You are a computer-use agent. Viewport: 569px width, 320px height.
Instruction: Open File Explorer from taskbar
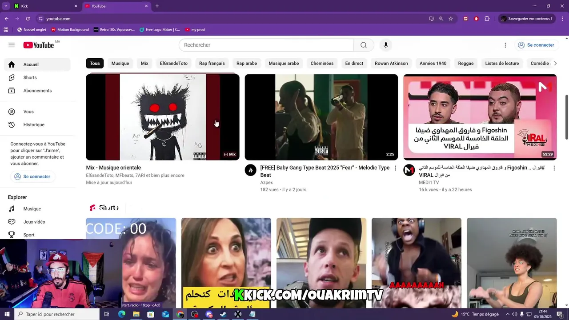[x=136, y=314]
